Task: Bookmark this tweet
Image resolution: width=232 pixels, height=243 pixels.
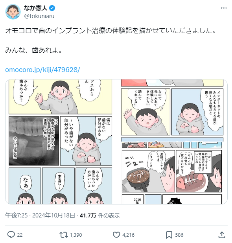Action: (x=169, y=235)
